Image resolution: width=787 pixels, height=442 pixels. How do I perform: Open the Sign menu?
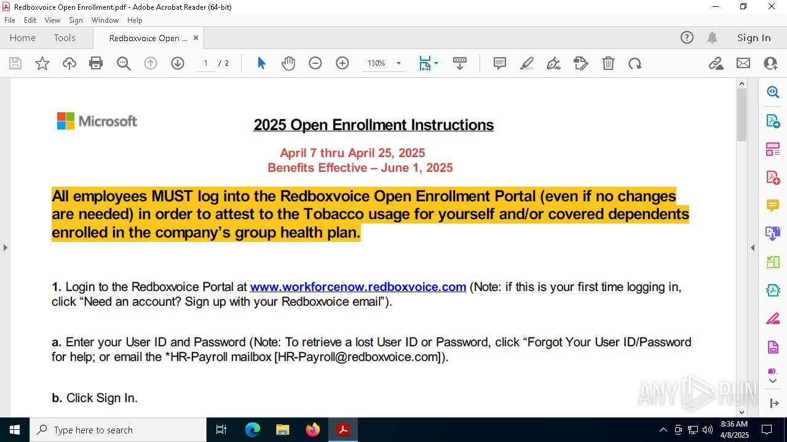point(76,20)
